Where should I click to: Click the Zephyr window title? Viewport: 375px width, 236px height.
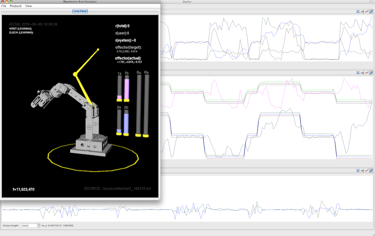pyautogui.click(x=187, y=1)
